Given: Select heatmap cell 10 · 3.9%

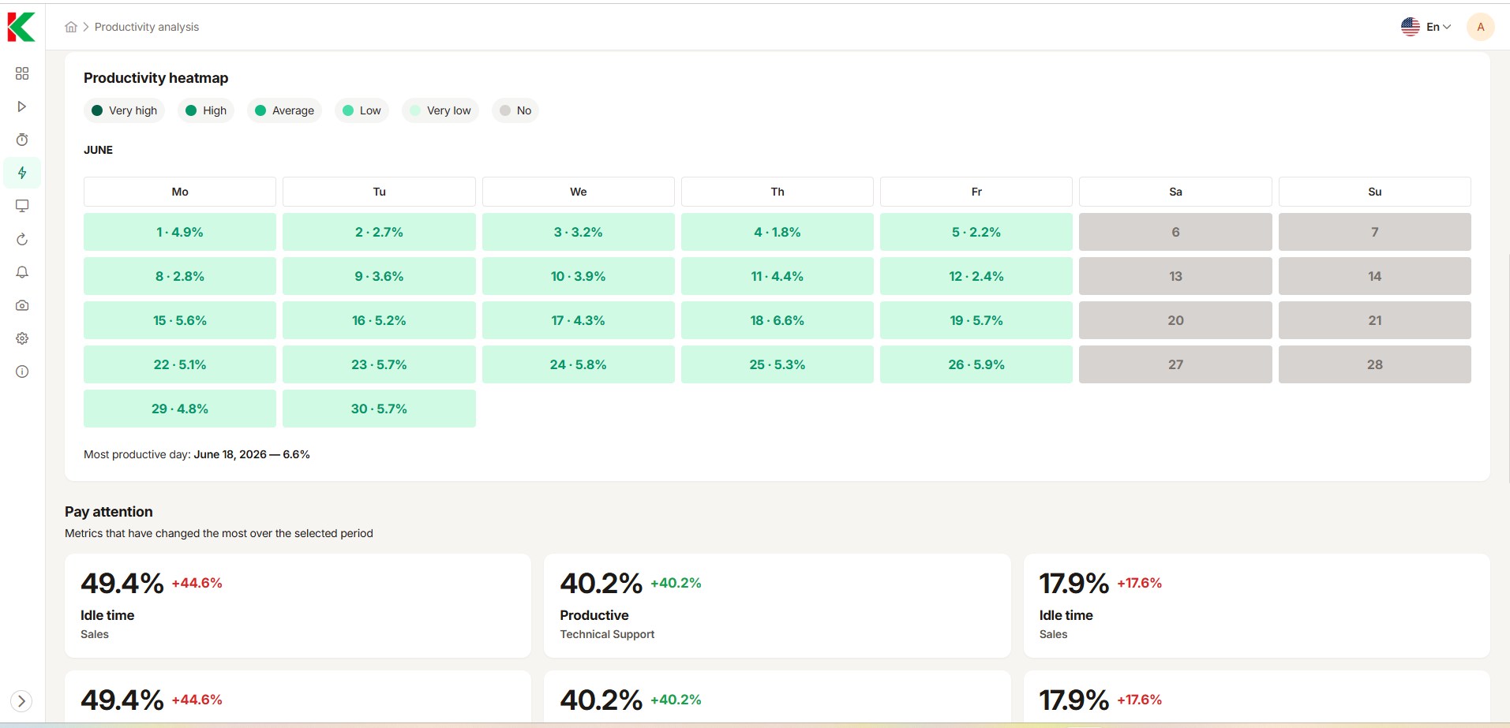Looking at the screenshot, I should [x=579, y=276].
